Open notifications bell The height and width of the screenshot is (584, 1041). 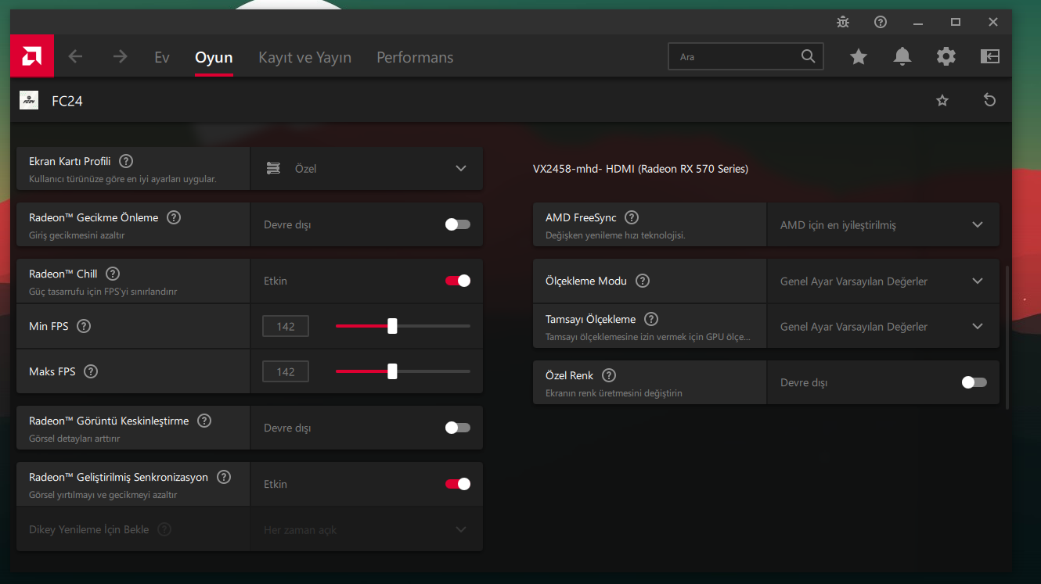[902, 56]
